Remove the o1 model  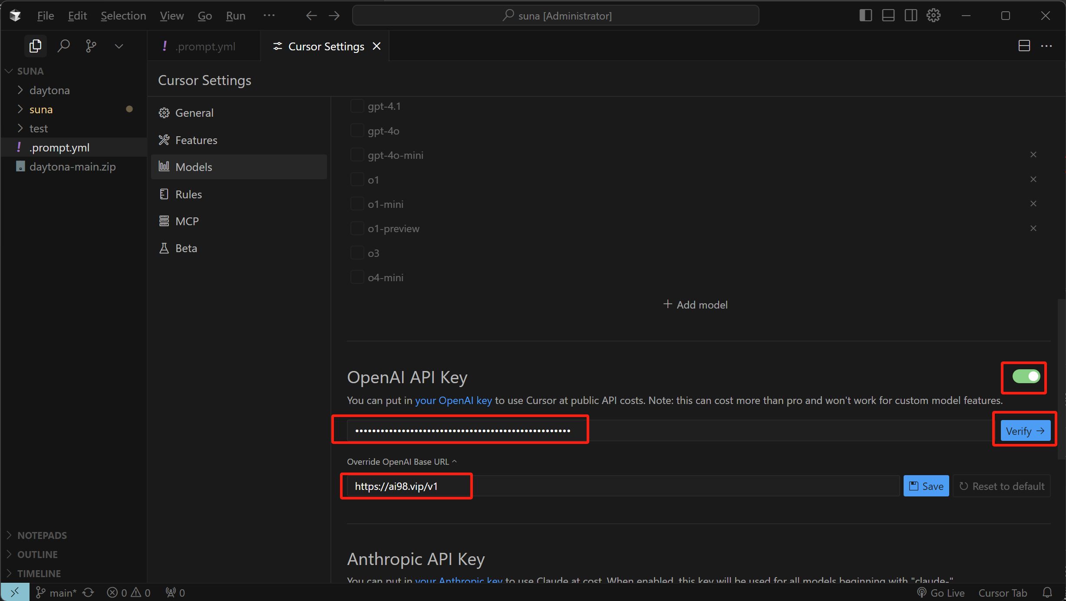[x=1033, y=179]
